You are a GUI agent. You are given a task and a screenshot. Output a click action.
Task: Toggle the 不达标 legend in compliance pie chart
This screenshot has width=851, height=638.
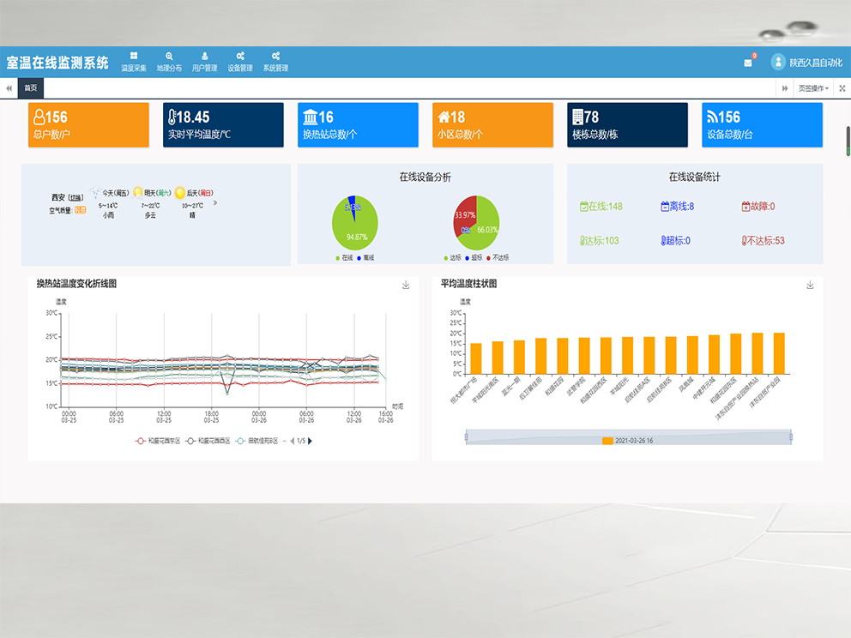pos(498,258)
